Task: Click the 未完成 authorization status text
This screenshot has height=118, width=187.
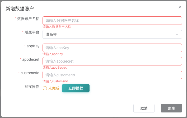Action: coord(54,88)
